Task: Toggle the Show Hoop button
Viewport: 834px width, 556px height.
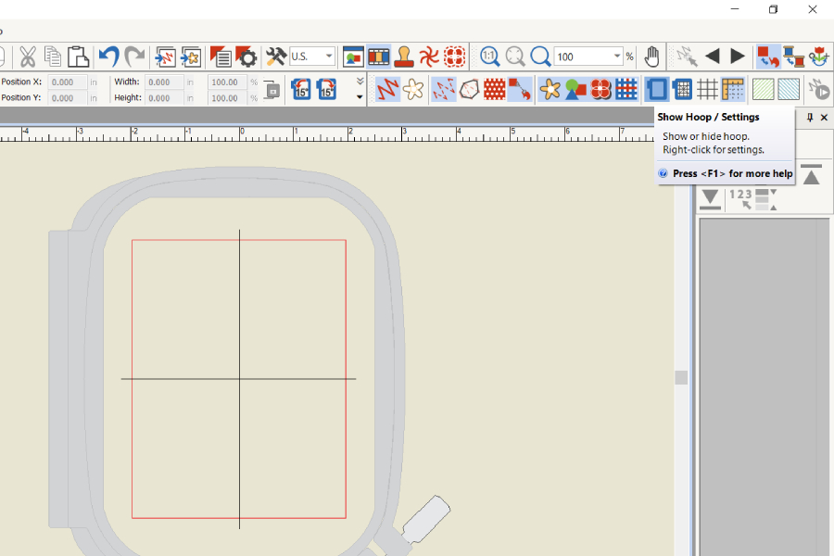Action: 657,89
